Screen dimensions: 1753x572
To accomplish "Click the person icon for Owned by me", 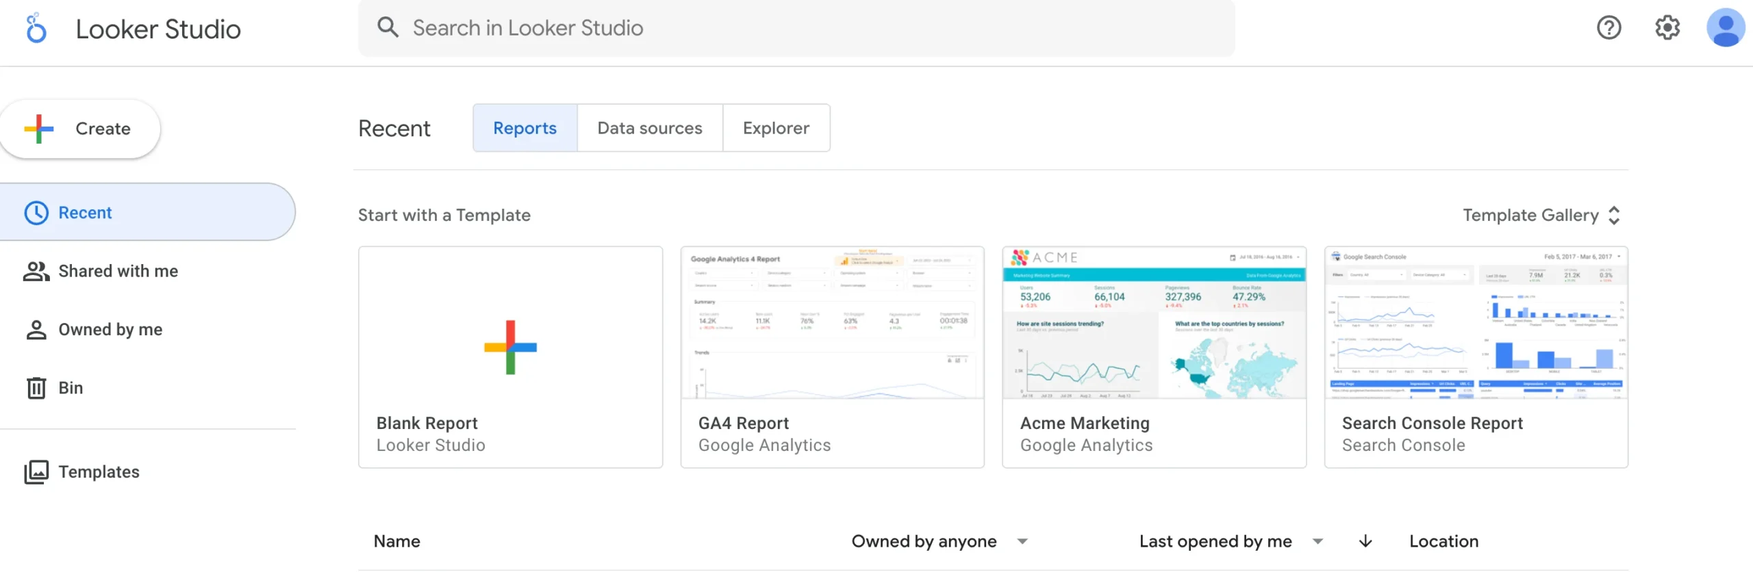I will [x=36, y=330].
